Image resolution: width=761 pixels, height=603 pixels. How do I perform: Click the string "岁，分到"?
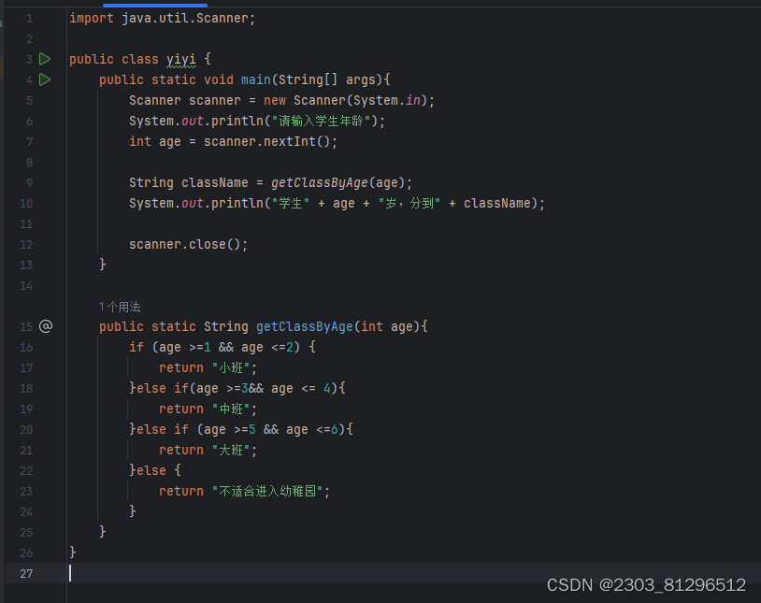tap(409, 204)
